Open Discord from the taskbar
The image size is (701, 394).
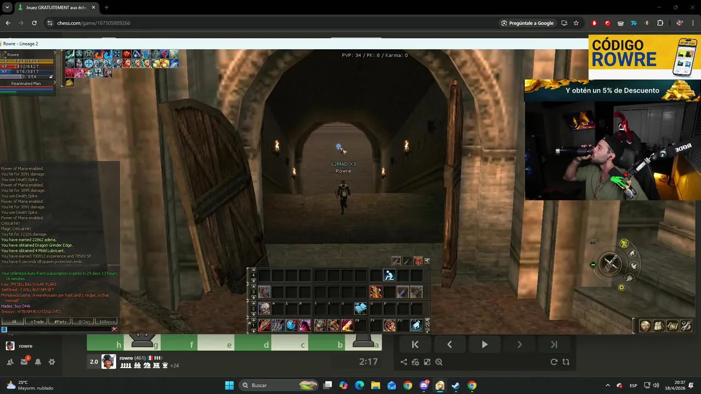click(424, 385)
